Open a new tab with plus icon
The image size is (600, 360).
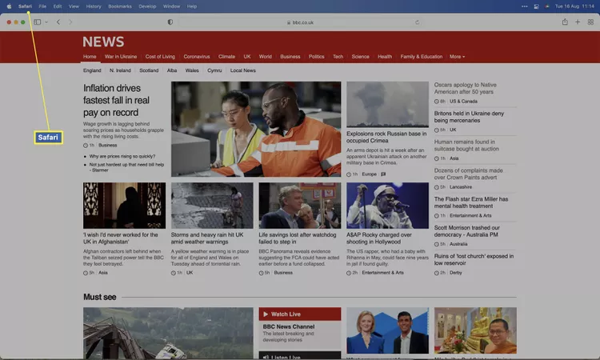click(x=578, y=22)
